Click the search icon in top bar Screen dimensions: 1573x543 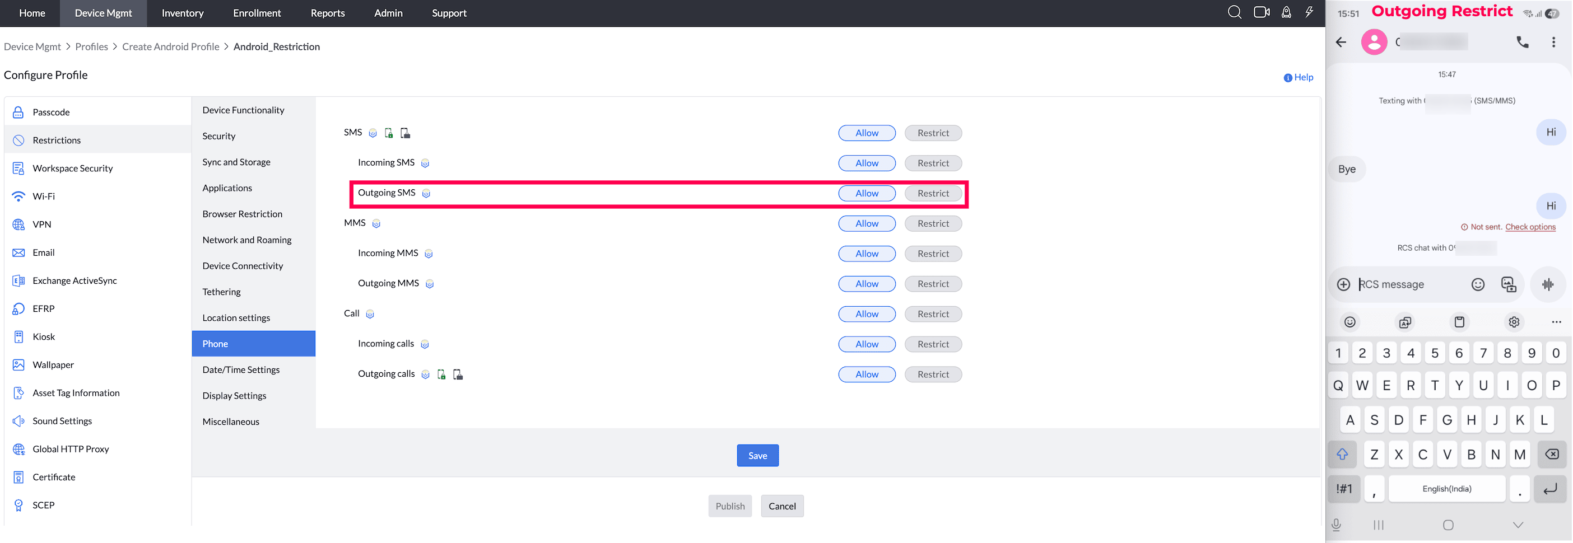[x=1234, y=13]
